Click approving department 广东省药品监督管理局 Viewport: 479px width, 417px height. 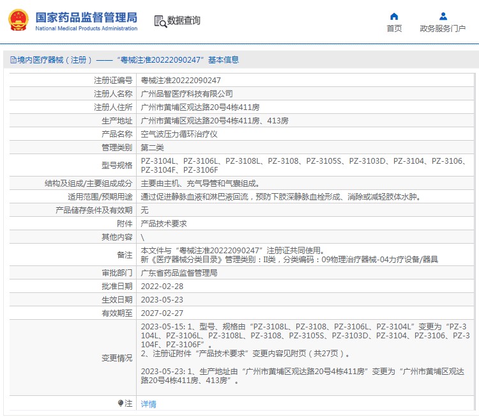[x=179, y=273]
